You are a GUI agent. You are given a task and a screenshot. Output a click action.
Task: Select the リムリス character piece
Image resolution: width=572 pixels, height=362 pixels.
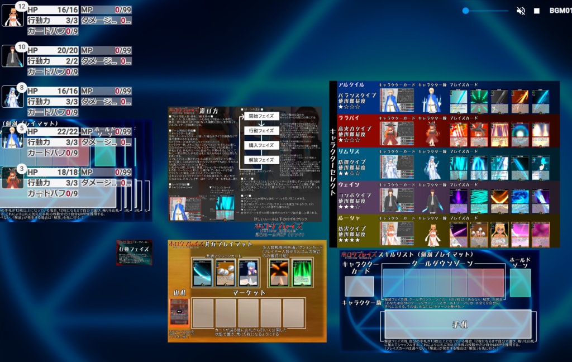(432, 167)
